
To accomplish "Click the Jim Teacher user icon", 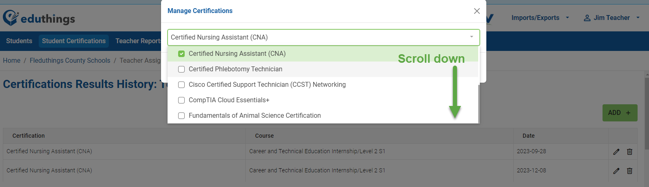I will (587, 18).
